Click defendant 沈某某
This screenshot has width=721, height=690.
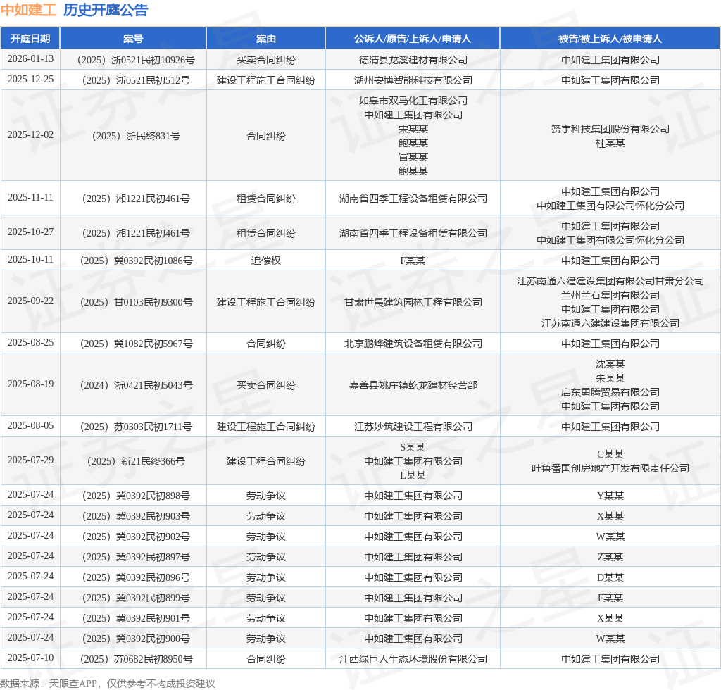tap(610, 364)
